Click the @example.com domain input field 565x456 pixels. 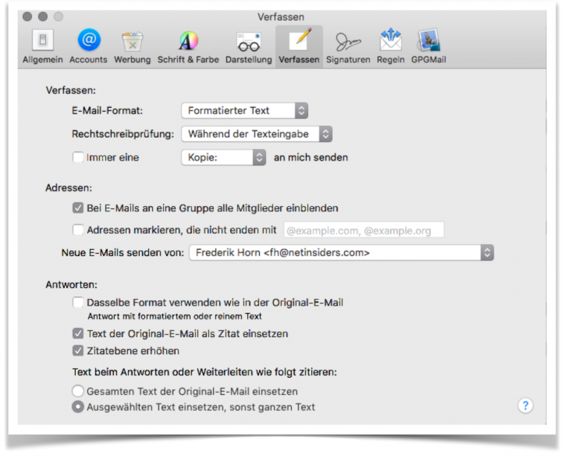[363, 231]
